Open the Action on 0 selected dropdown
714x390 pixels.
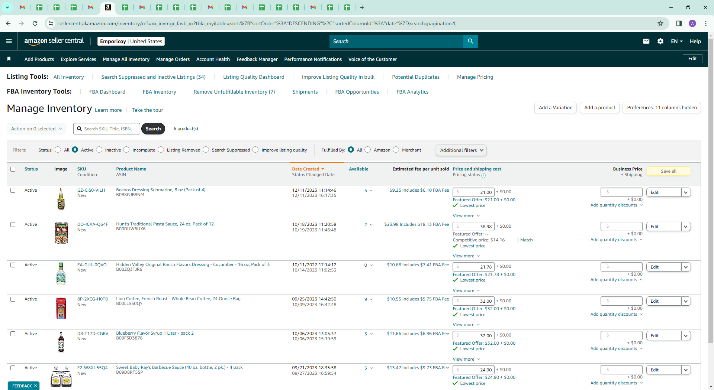(x=36, y=129)
